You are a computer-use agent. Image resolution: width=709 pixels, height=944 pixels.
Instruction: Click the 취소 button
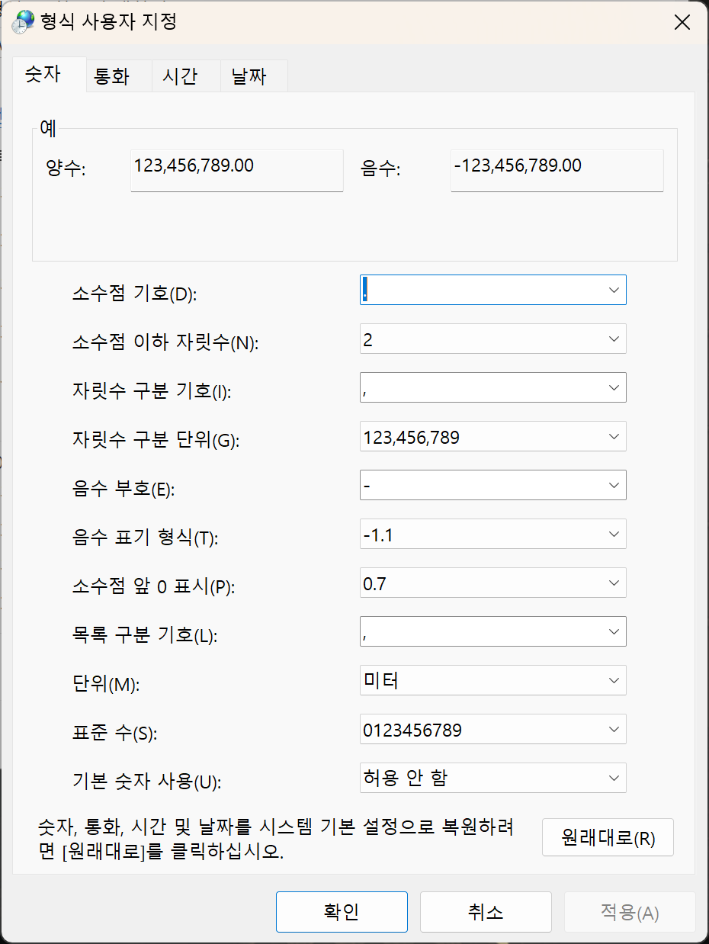tap(486, 912)
